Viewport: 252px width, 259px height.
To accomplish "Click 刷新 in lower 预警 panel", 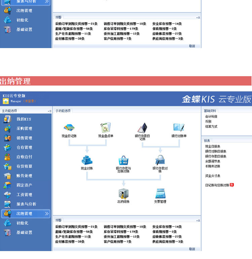I will coord(192,249).
